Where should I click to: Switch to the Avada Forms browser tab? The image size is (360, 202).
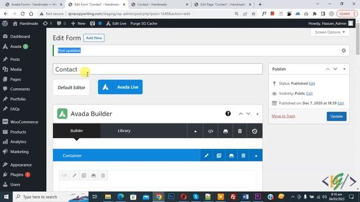(34, 4)
